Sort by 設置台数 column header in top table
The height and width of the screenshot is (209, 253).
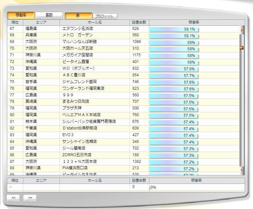(139, 22)
